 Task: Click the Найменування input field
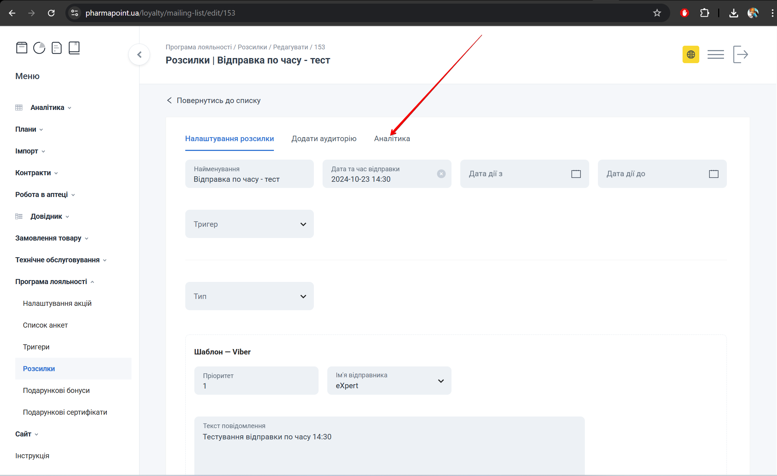(249, 174)
